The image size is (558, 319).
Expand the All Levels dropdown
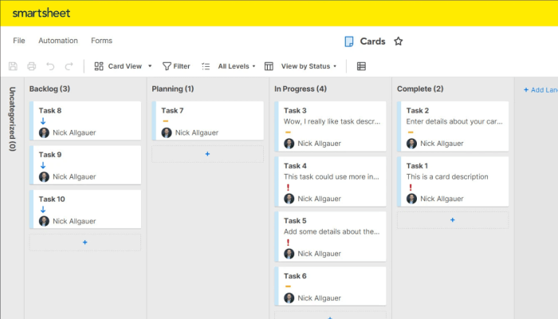tap(230, 66)
